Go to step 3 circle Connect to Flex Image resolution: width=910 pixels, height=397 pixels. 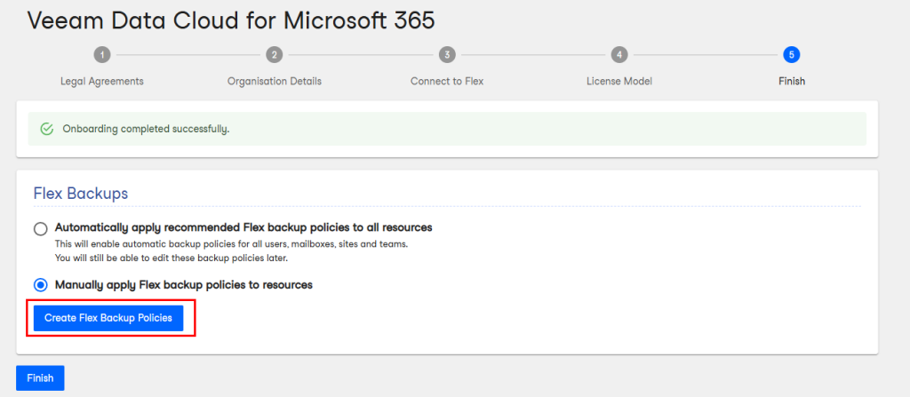tap(447, 55)
